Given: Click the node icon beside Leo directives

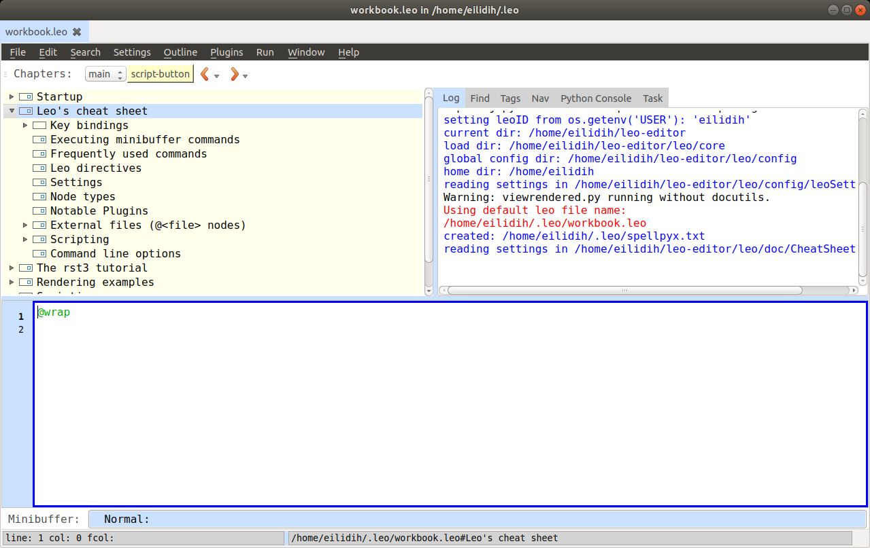Looking at the screenshot, I should (39, 168).
